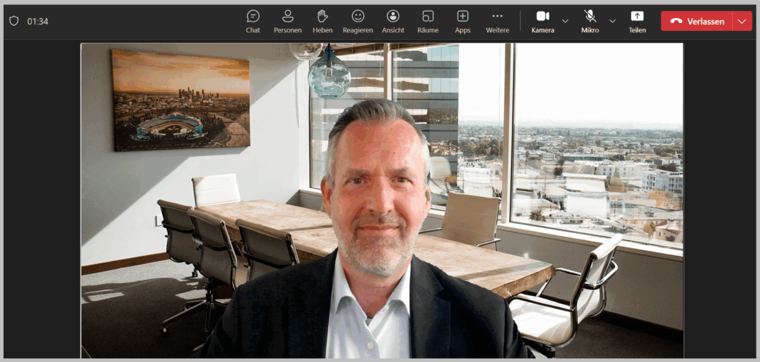Raise hand with Heben button
The image size is (760, 362).
322,22
